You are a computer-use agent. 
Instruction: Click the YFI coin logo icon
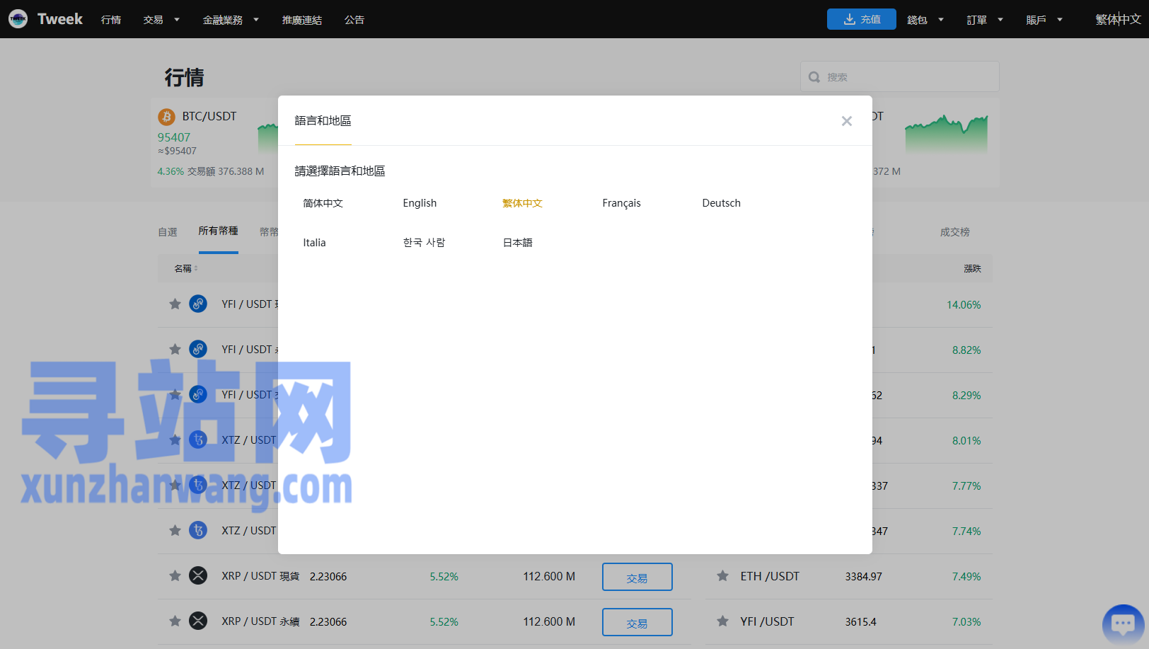tap(198, 304)
